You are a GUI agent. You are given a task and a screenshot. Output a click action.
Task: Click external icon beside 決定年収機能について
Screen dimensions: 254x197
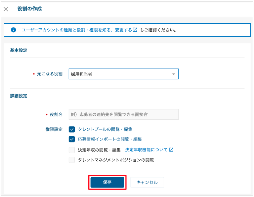click(x=171, y=150)
